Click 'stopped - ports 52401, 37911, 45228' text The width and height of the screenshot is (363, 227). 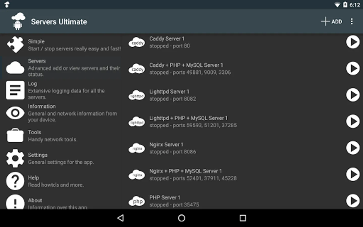pyautogui.click(x=193, y=178)
